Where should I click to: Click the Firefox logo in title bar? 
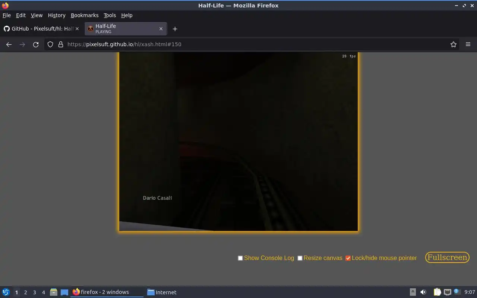pos(5,5)
